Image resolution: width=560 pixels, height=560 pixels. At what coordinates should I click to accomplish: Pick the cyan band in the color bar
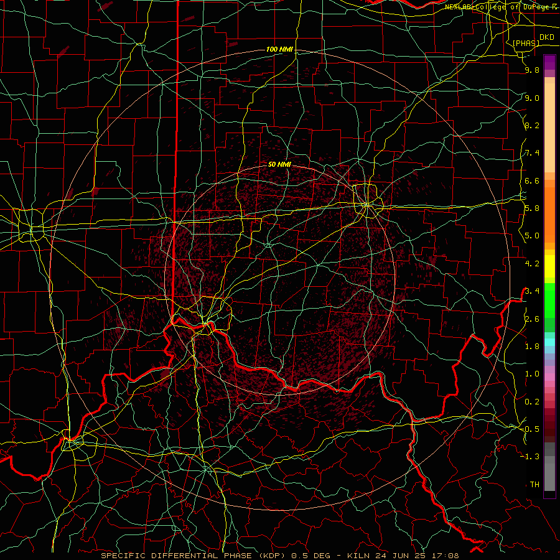point(549,342)
